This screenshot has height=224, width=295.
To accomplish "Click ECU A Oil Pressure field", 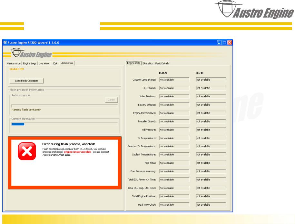I will pos(174,130).
